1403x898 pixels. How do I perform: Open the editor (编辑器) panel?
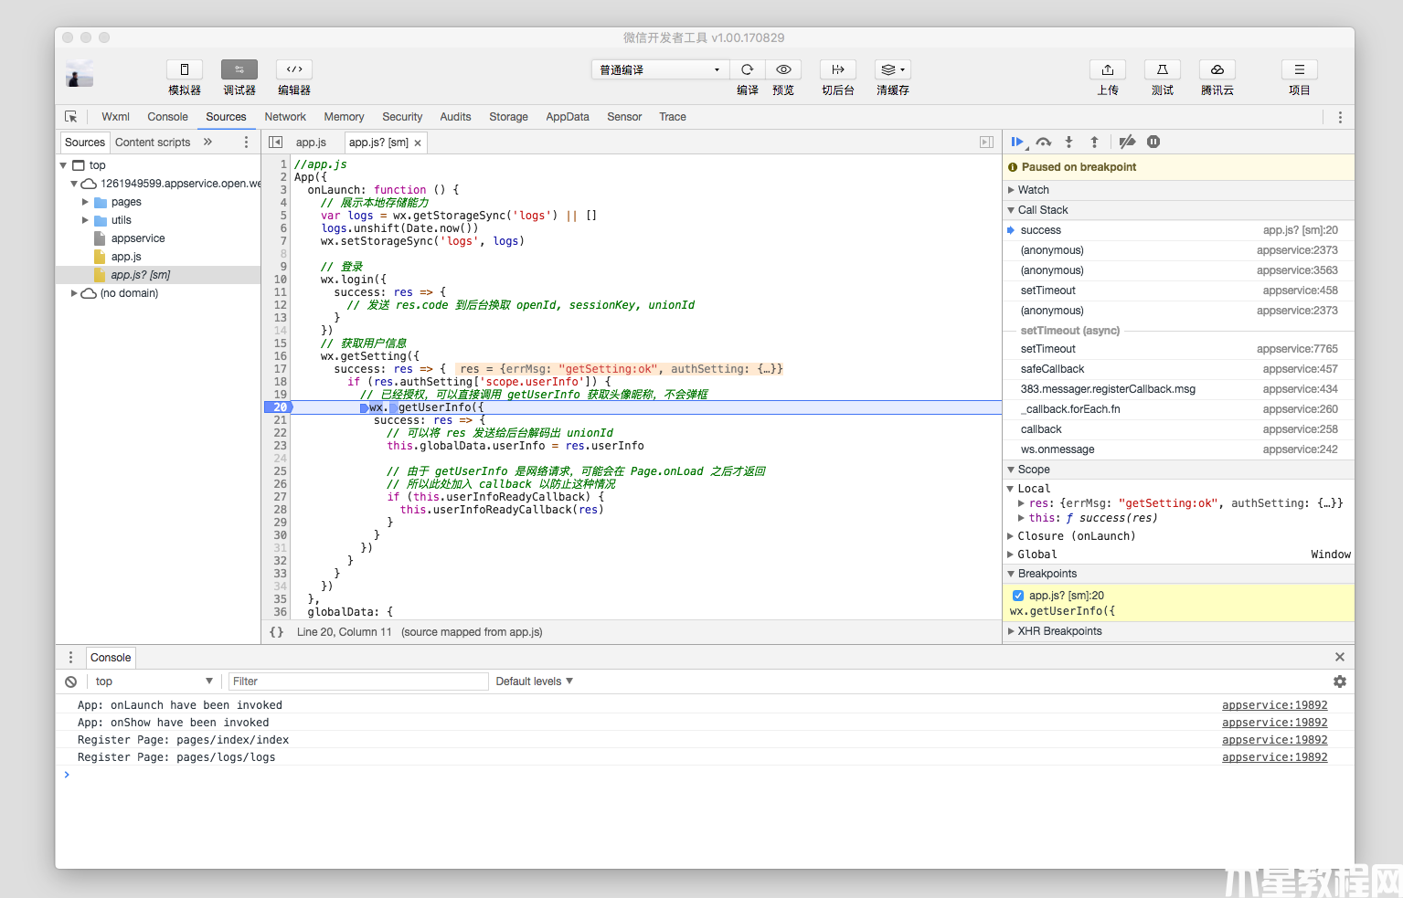[294, 69]
